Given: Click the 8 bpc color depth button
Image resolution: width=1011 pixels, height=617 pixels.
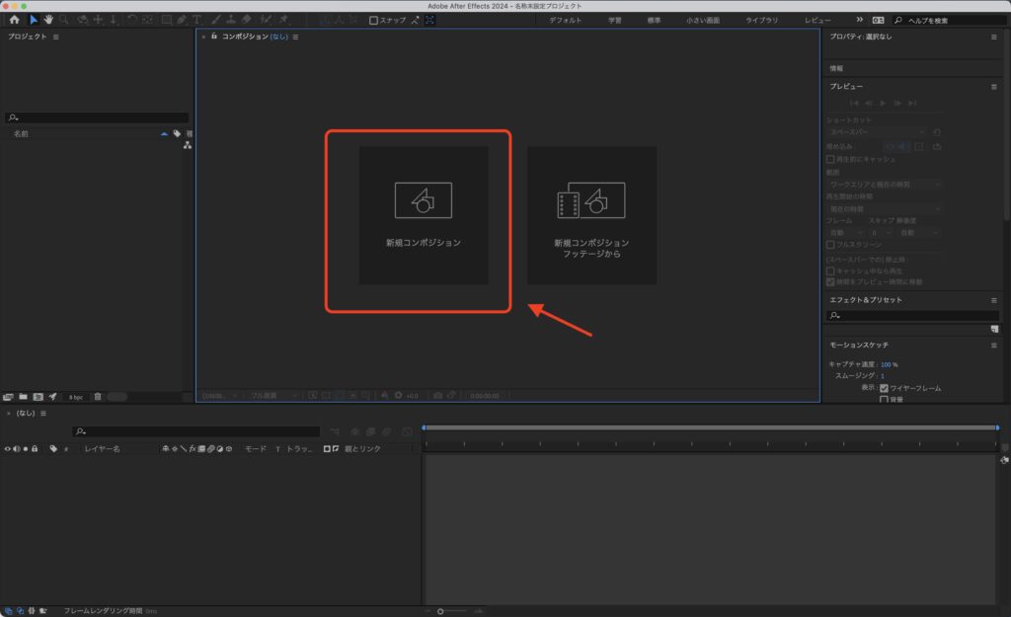Looking at the screenshot, I should [76, 397].
